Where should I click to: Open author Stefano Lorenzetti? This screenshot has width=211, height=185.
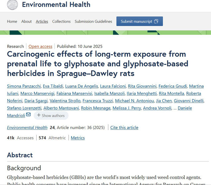tap(24, 108)
